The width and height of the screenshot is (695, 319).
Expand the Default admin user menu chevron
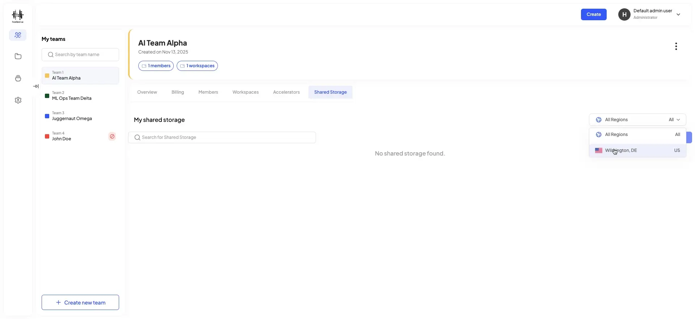[x=678, y=14]
